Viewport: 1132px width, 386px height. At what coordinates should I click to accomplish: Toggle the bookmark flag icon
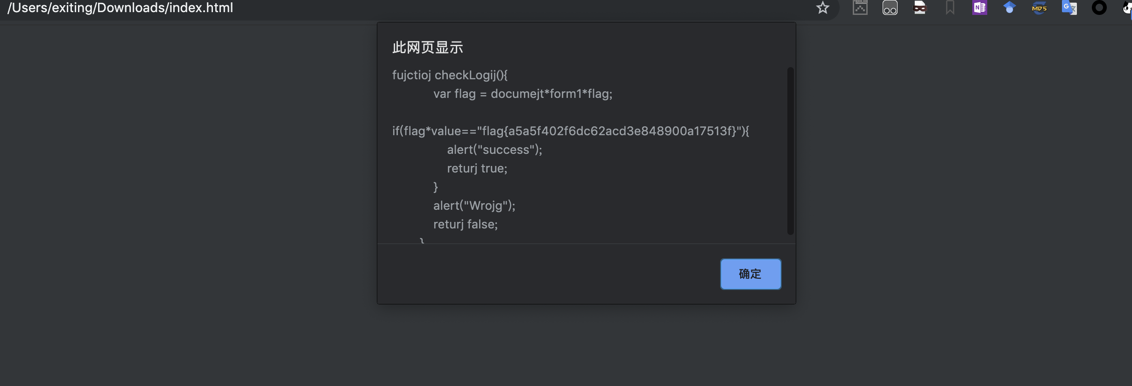(x=950, y=7)
